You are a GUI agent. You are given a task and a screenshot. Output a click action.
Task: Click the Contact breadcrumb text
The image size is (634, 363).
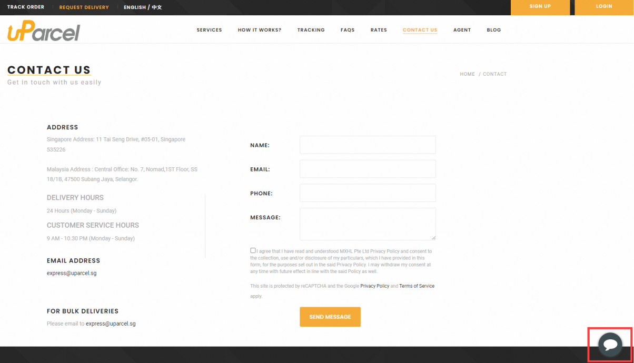(495, 74)
